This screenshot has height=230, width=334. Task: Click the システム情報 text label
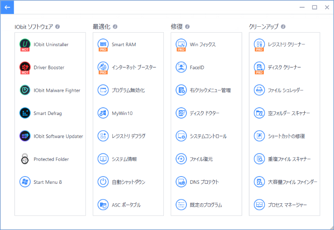tap(124, 159)
